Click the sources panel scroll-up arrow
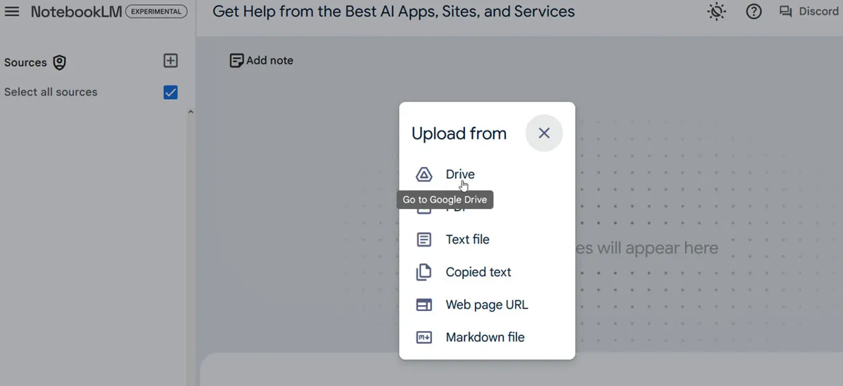This screenshot has height=386, width=843. (x=190, y=112)
